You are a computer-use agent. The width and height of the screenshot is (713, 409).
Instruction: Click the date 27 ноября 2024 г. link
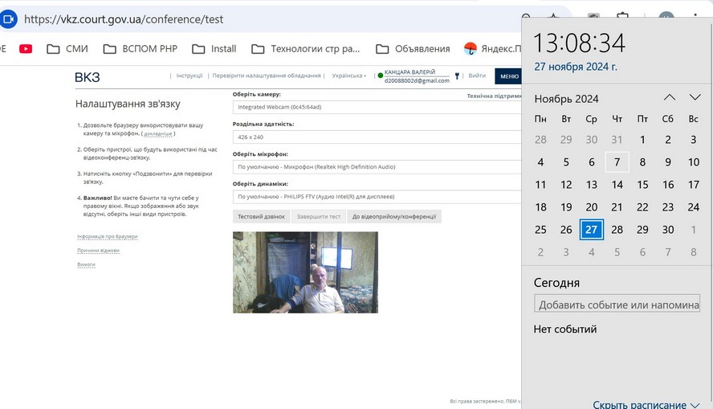click(575, 67)
